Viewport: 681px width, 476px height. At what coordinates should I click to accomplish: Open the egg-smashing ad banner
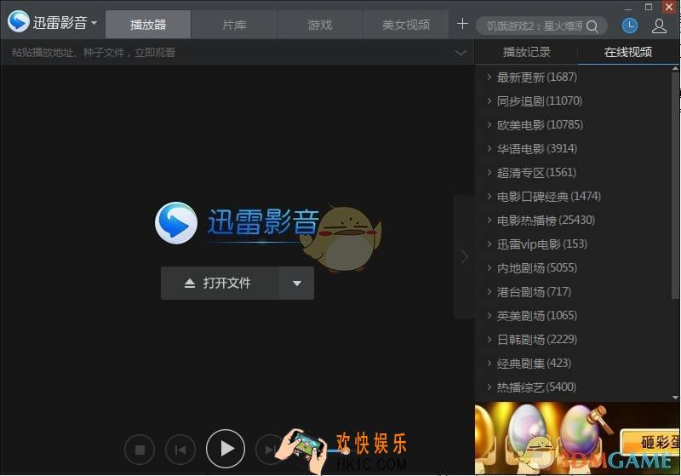577,438
